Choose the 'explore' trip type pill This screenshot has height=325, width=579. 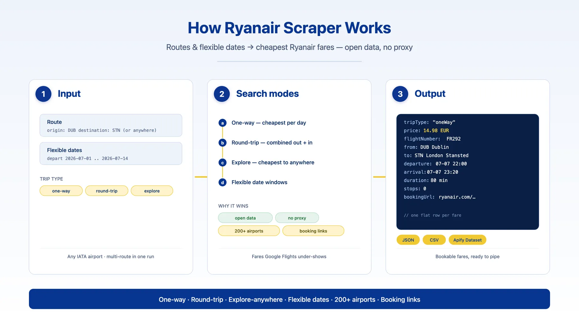click(152, 191)
